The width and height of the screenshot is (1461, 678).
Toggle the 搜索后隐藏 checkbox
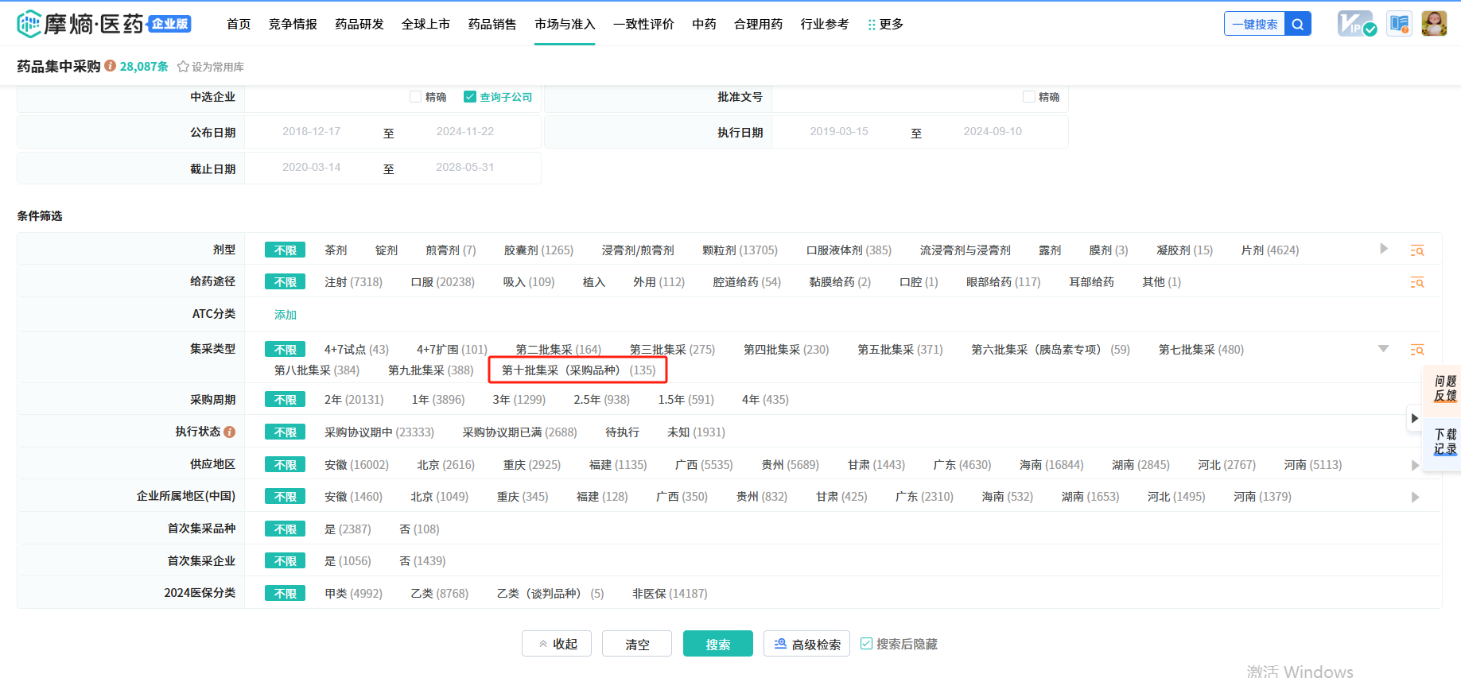tap(866, 644)
